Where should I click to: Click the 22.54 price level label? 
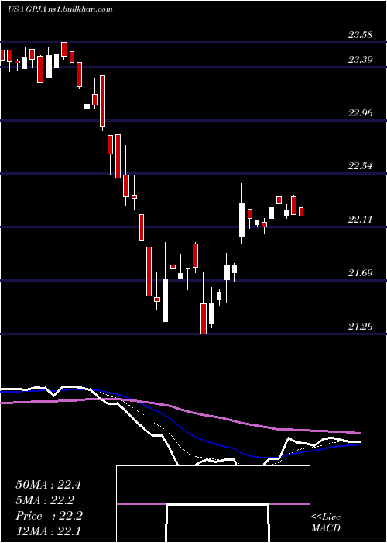click(x=361, y=165)
